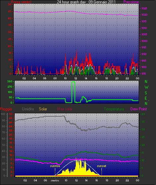The height and width of the screenshot is (185, 156).
Task: Click the sunrise label on the bottom time axis
Action: point(55,180)
